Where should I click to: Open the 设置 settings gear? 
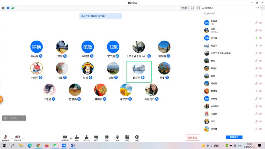137,137
